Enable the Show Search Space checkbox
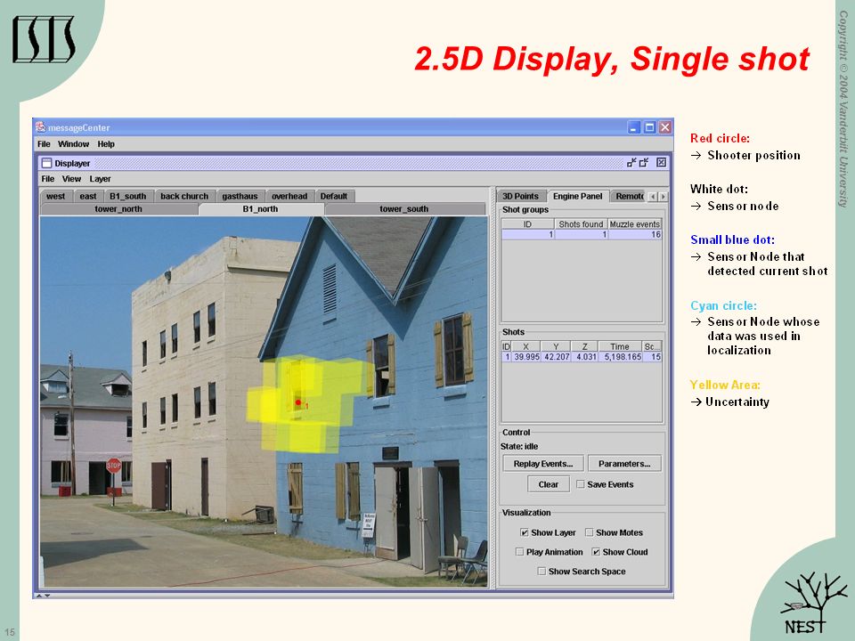This screenshot has height=641, width=855. pyautogui.click(x=541, y=572)
